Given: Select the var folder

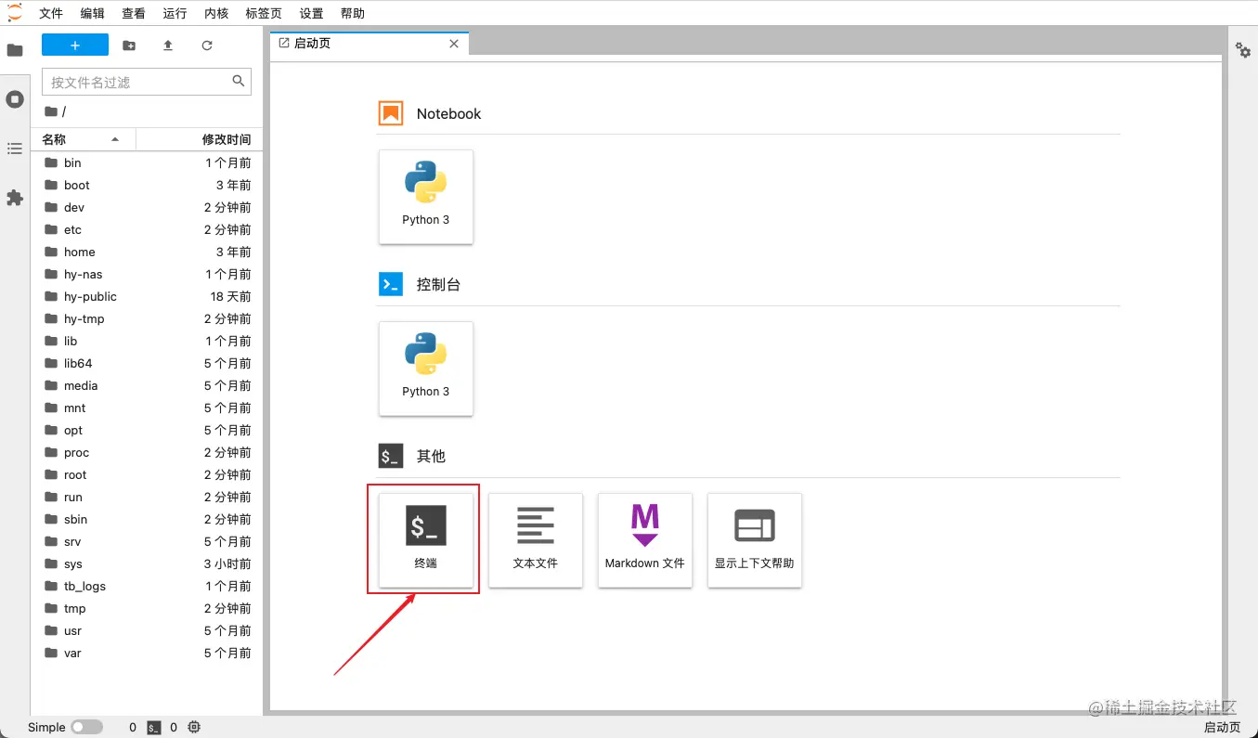Looking at the screenshot, I should click(147, 653).
